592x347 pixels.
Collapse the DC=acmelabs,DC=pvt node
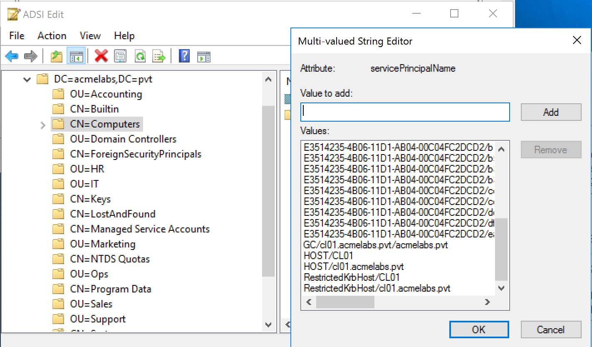click(x=27, y=79)
